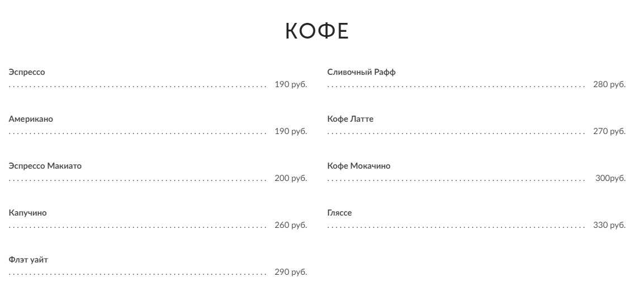Select the Сливочный Рафф item name
The width and height of the screenshot is (640, 291).
coord(362,72)
